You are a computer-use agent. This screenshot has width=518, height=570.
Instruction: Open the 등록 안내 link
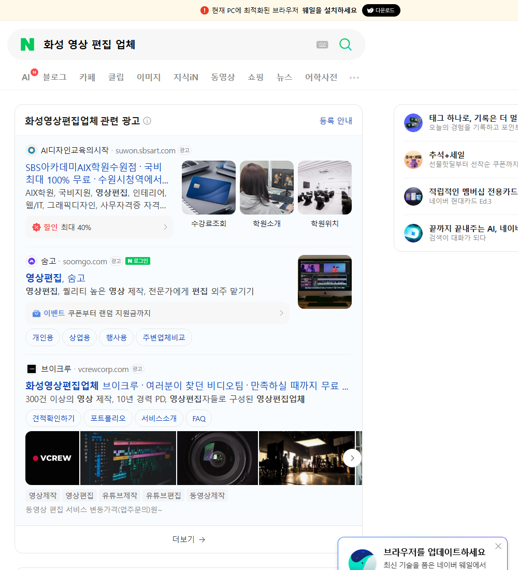[x=336, y=121]
